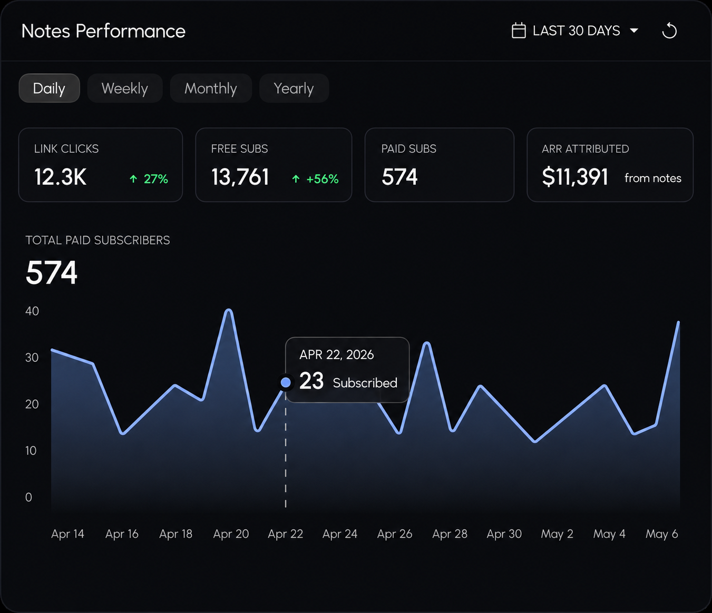Image resolution: width=712 pixels, height=613 pixels.
Task: Click the 0 y-axis label
Action: [x=28, y=497]
